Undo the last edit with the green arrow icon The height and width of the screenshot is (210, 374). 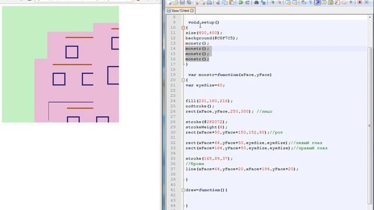(x=241, y=2)
